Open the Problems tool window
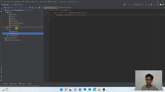 pyautogui.click(x=14, y=84)
